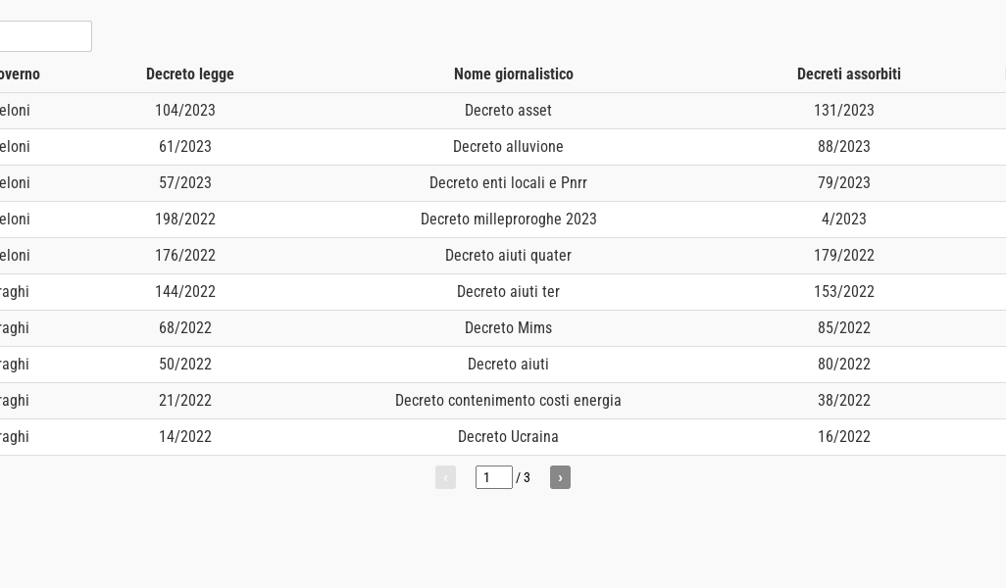Image resolution: width=1006 pixels, height=588 pixels.
Task: Click Decreto aiuti ter cell
Action: pyautogui.click(x=508, y=292)
